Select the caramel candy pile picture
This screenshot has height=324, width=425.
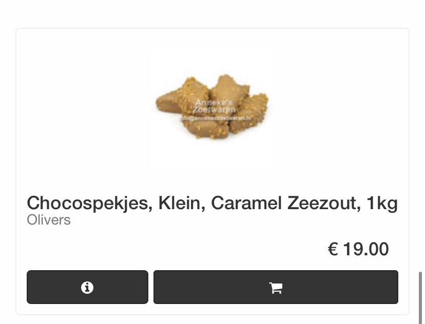[212, 108]
